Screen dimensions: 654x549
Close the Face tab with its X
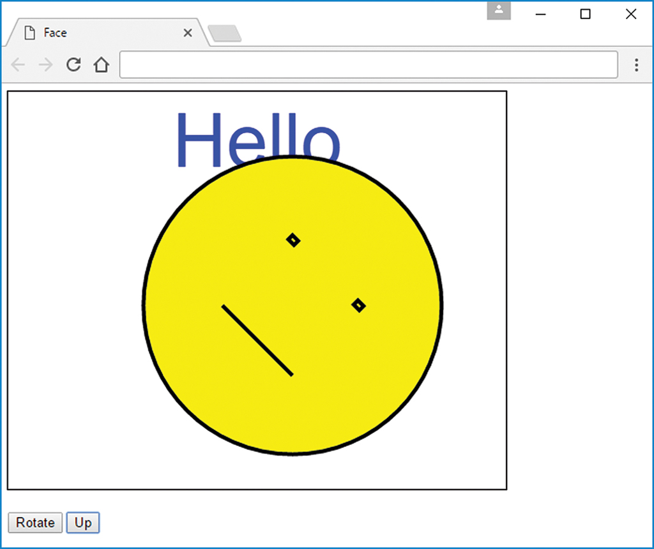click(187, 33)
